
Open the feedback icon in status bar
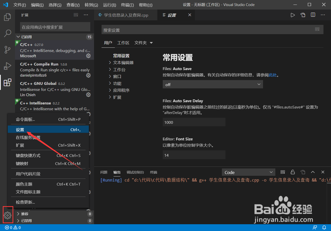[315, 227]
